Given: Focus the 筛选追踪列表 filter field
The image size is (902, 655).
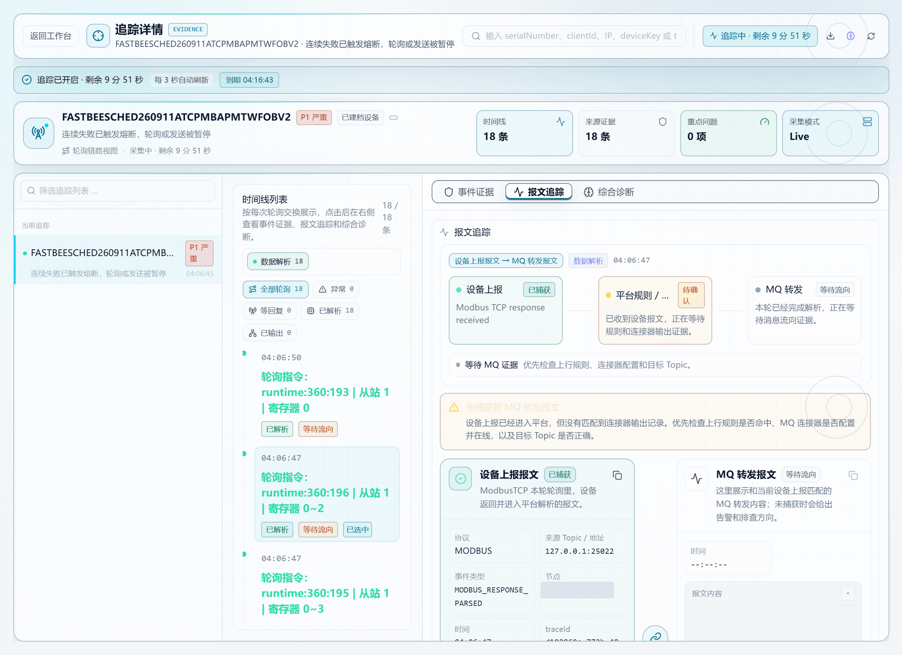Looking at the screenshot, I should point(117,191).
